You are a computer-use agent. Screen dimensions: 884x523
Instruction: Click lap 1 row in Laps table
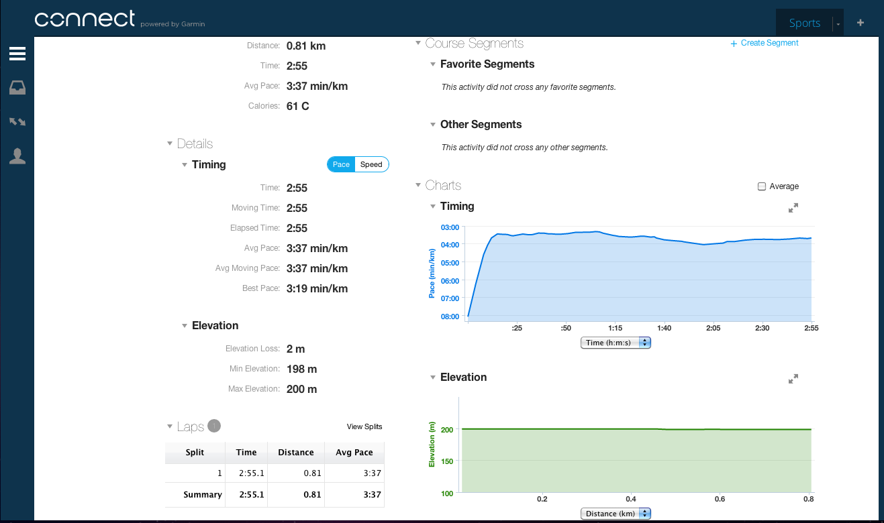click(275, 473)
